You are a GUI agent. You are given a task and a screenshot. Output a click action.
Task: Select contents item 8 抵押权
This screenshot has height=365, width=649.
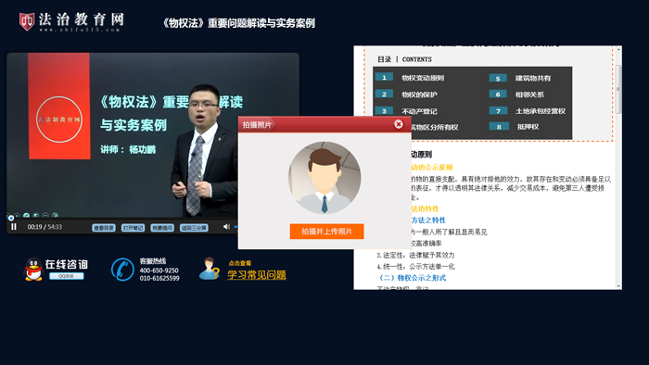click(528, 127)
